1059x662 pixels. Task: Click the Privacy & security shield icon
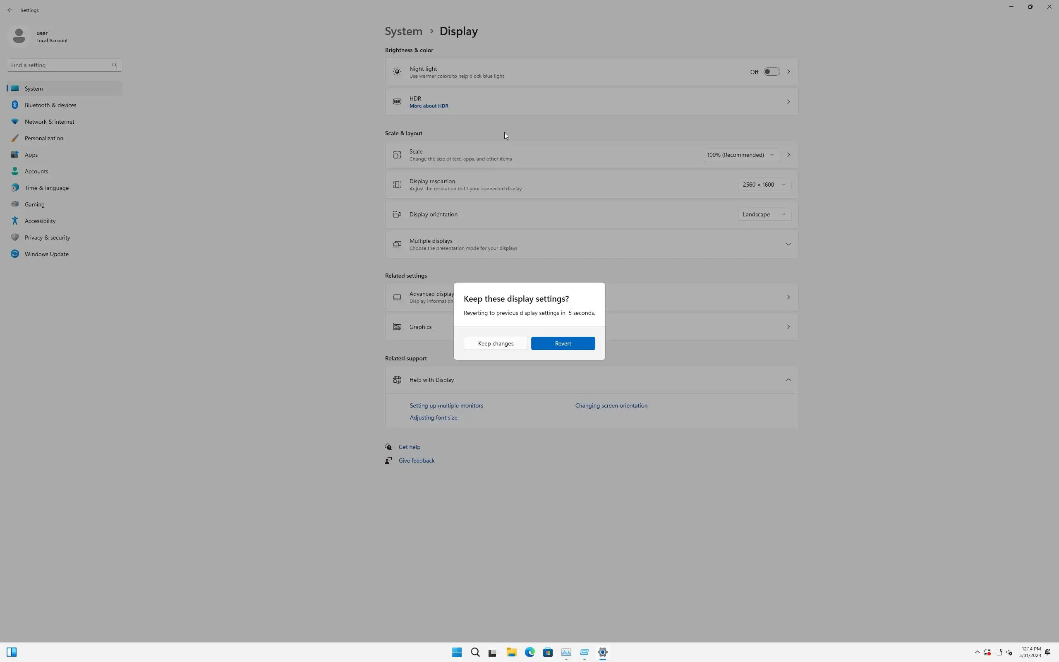(15, 238)
